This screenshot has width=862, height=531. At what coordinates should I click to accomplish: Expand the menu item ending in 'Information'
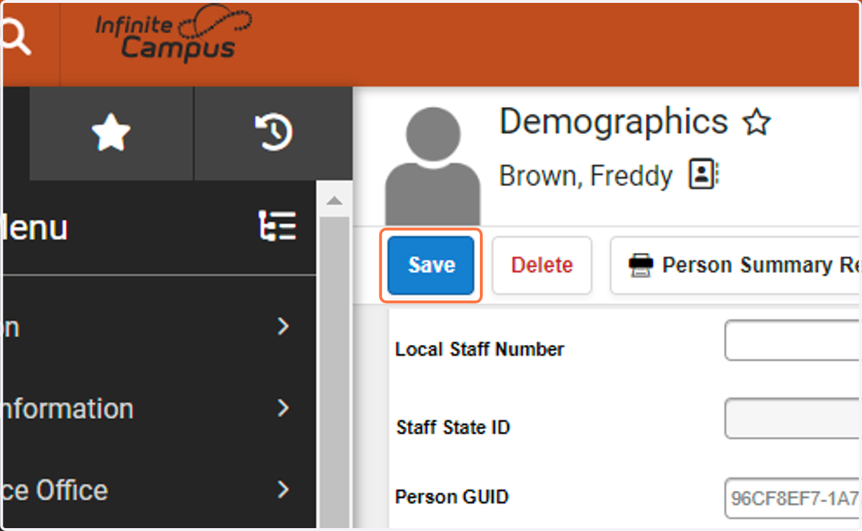pos(158,409)
